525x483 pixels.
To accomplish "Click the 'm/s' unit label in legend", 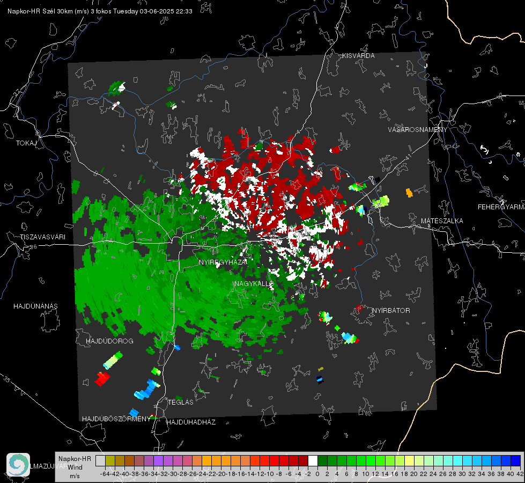I will click(75, 475).
